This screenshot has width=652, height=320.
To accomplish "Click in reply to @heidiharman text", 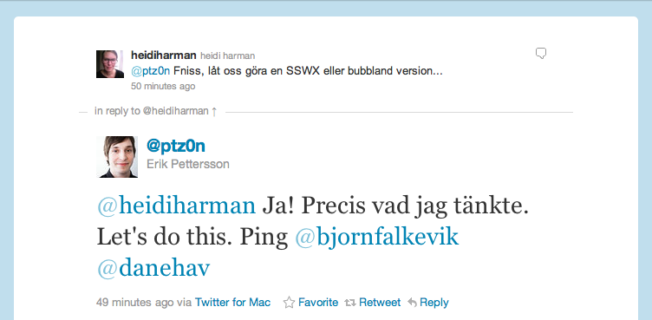I will tap(152, 112).
